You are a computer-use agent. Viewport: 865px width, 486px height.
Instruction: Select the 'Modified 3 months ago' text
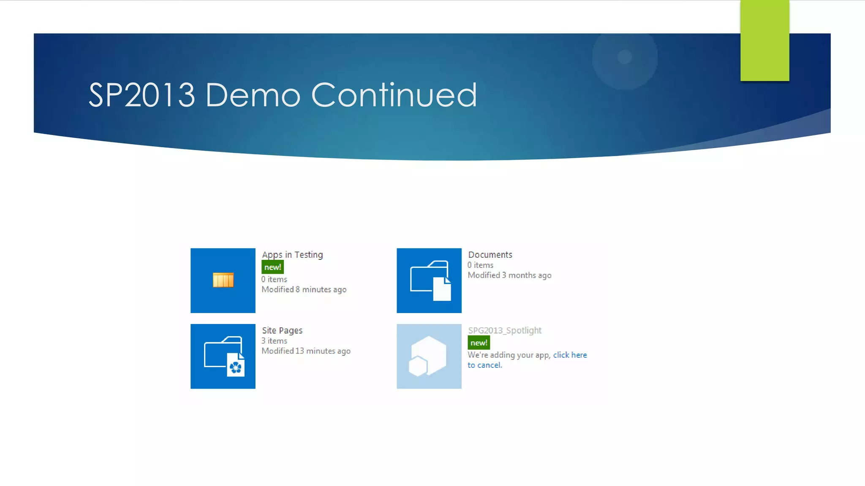[509, 275]
